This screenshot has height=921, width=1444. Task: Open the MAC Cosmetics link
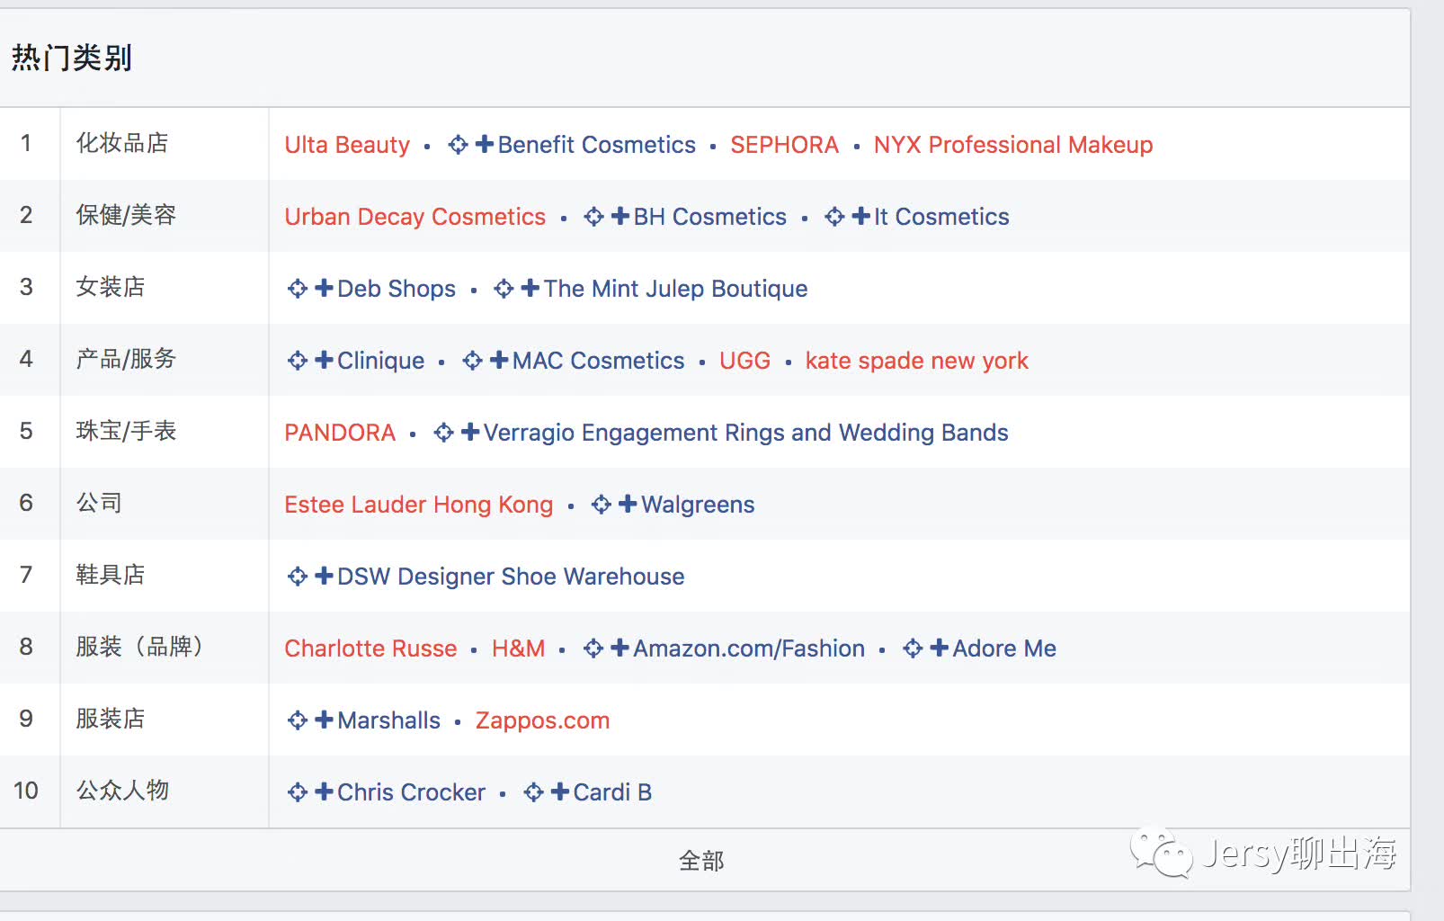pos(599,361)
